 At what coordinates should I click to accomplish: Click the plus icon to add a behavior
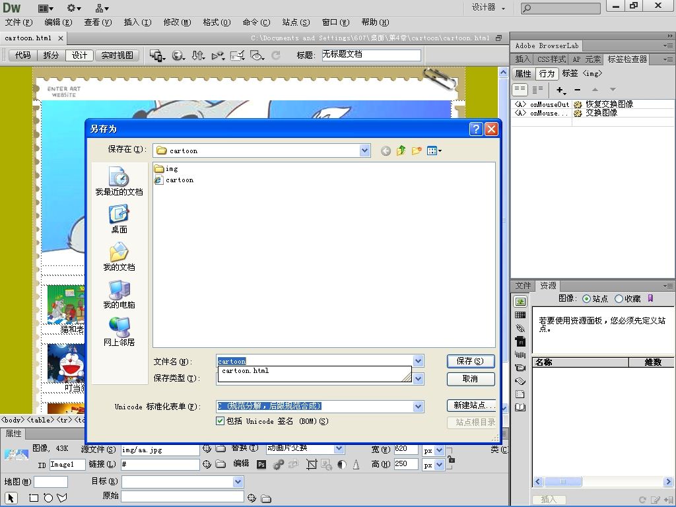[560, 90]
